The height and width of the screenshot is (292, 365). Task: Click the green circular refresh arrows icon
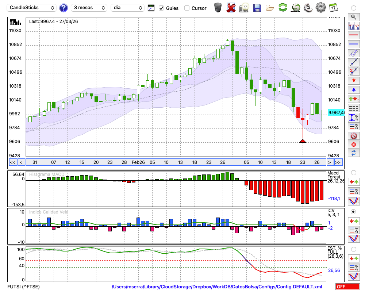pos(283,8)
